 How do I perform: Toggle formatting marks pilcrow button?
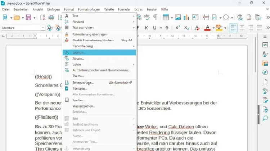click(x=156, y=17)
